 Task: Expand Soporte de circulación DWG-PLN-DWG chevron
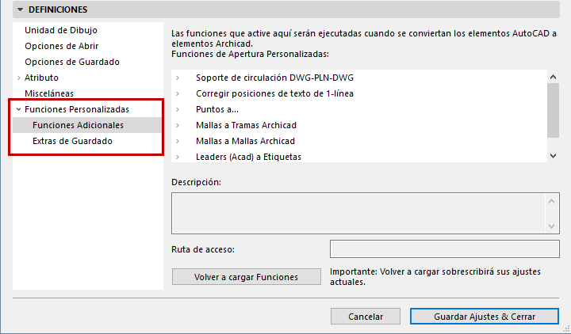point(178,78)
